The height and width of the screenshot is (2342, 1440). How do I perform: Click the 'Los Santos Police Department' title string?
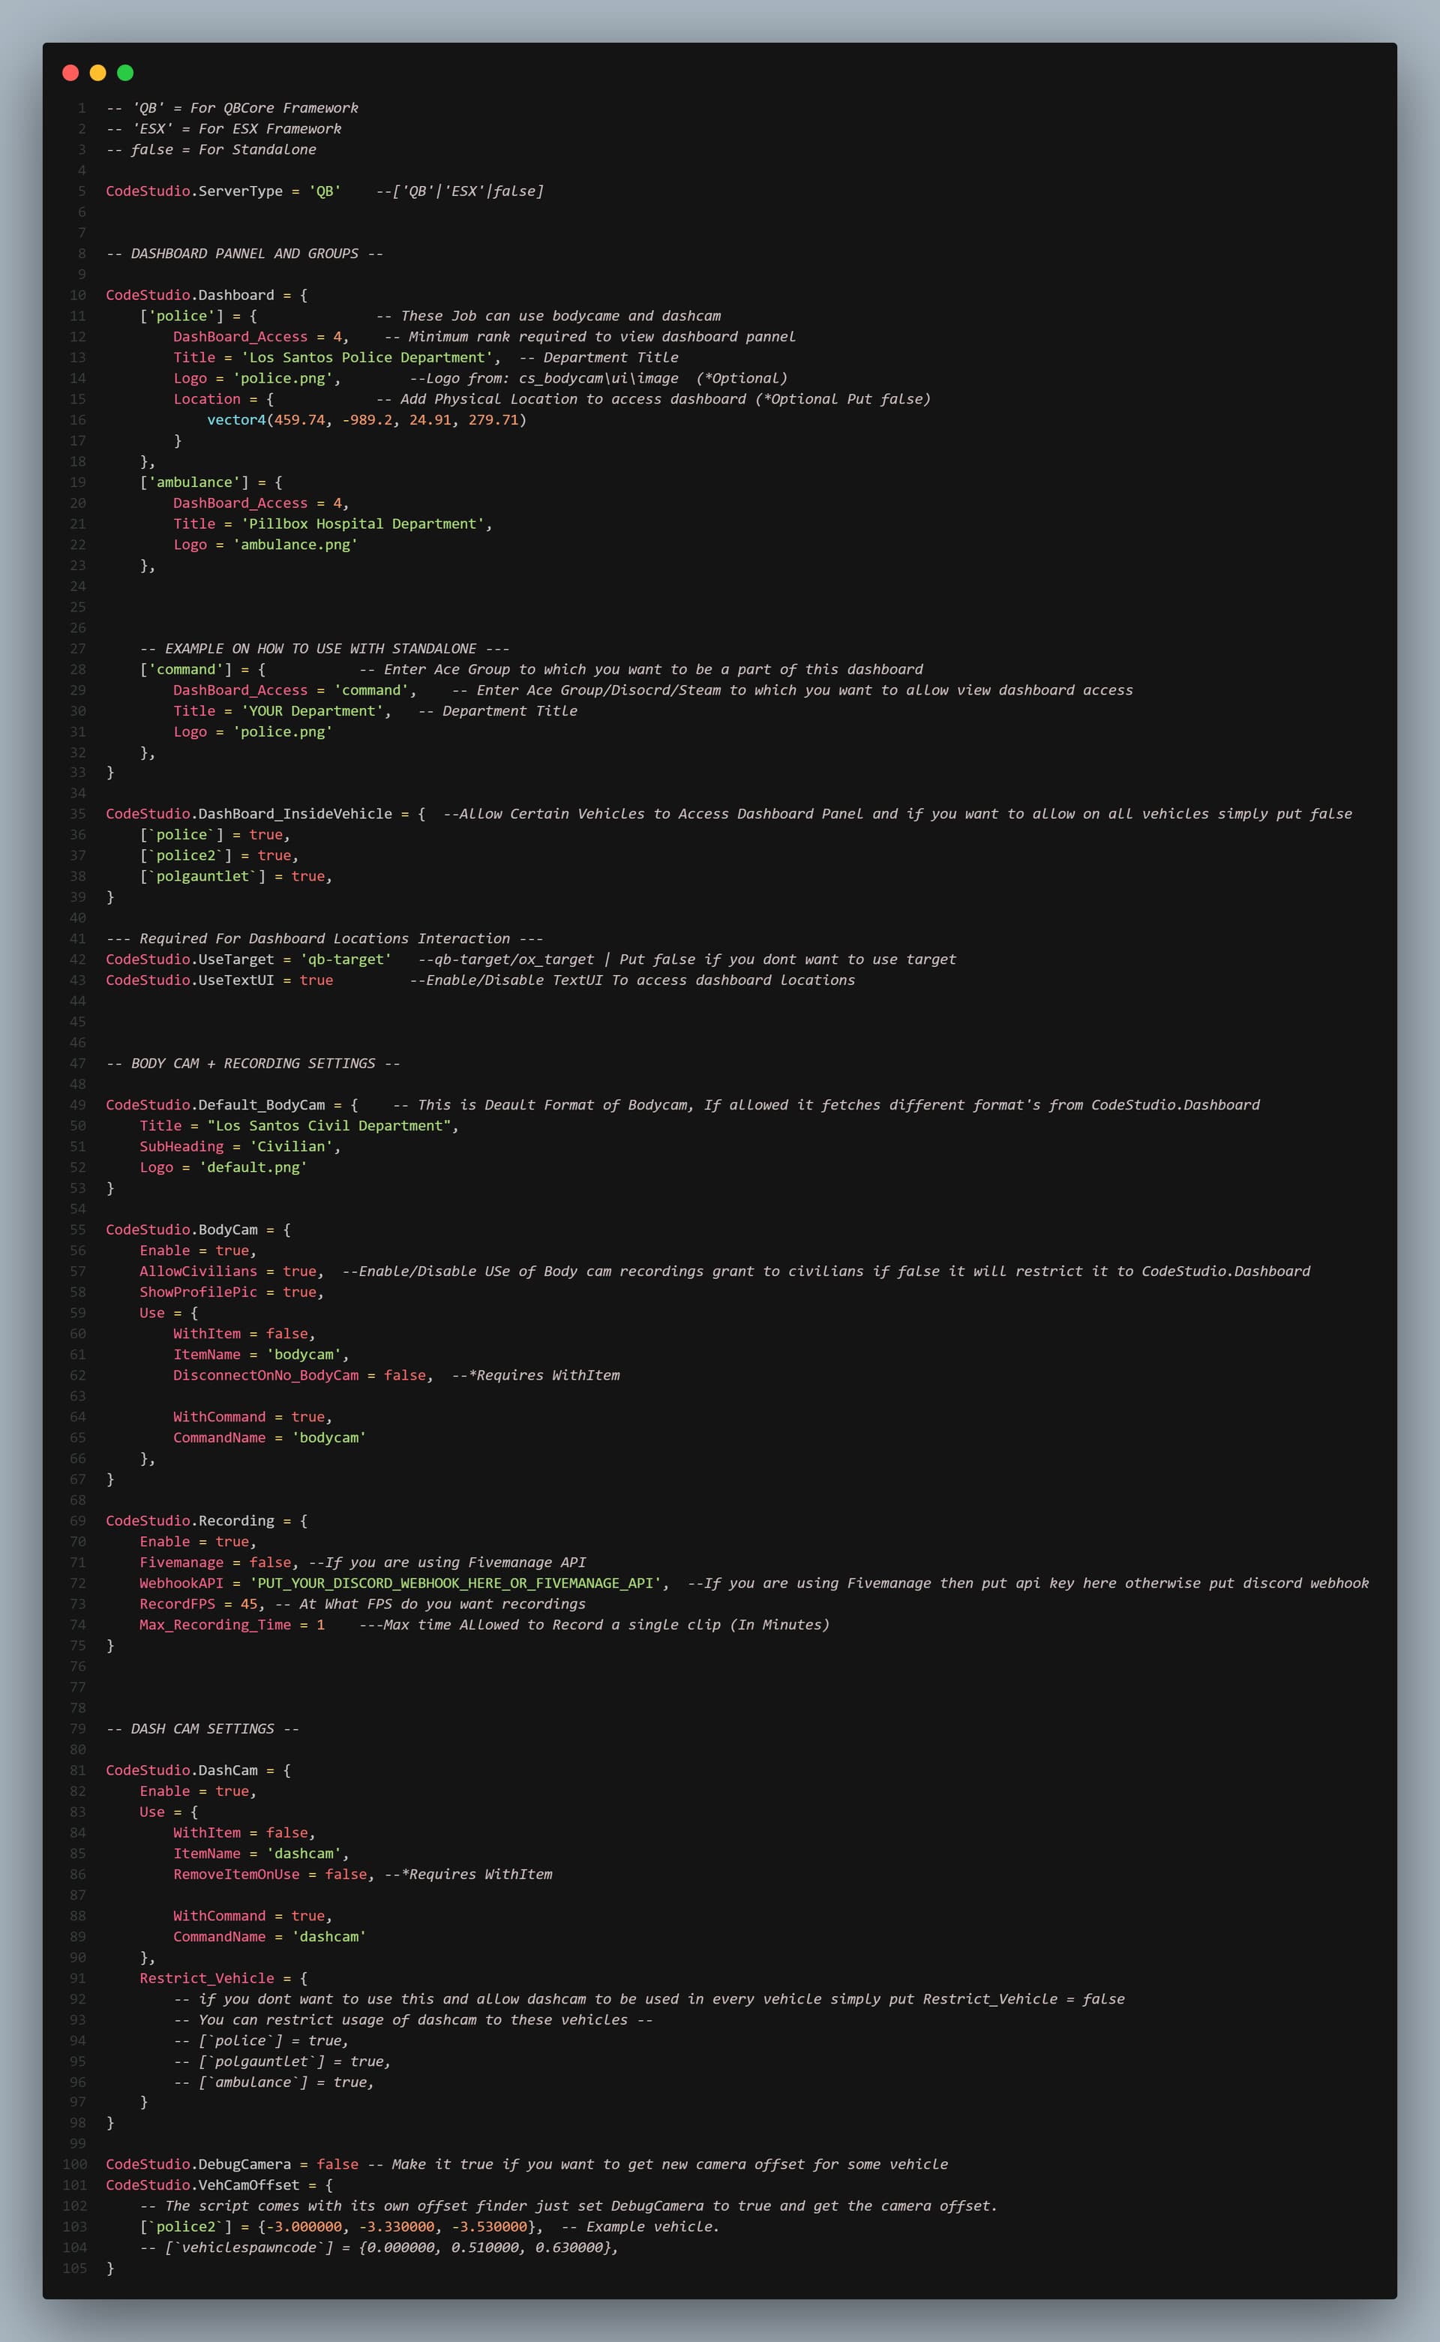[367, 358]
